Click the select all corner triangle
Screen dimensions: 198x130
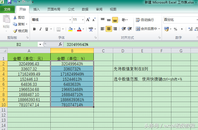pyautogui.click(x=5, y=51)
